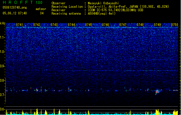181x115 pixels.
Task: Click the 0747 time marker
Action: click(x=123, y=25)
